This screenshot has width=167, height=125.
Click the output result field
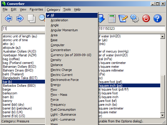(x=131, y=29)
